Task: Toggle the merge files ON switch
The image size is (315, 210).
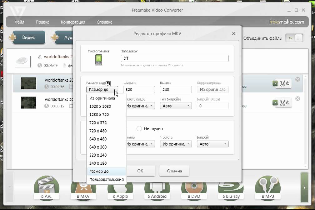Action: pos(294,38)
